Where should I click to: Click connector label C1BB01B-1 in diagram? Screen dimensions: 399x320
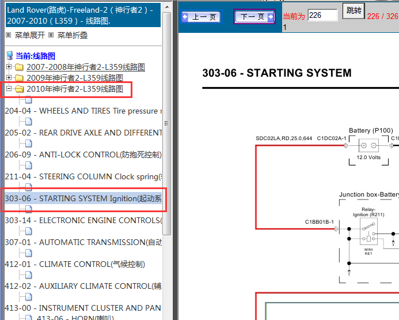[320, 222]
